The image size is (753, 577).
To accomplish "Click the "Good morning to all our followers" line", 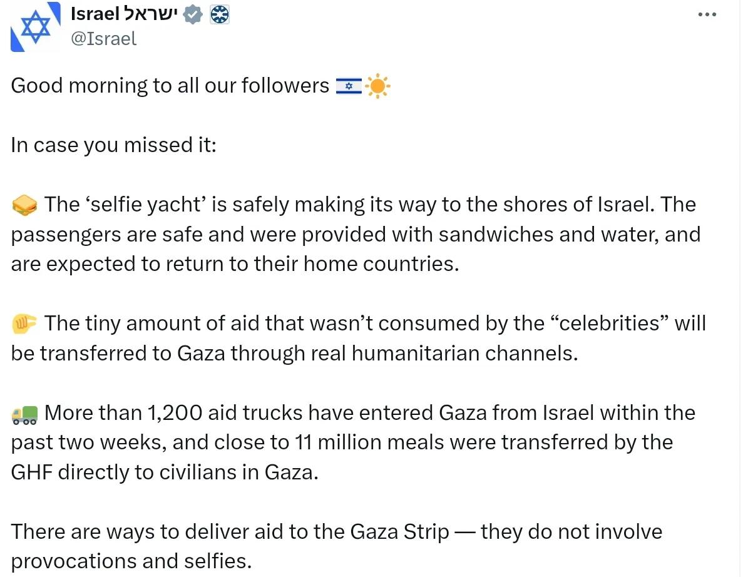I will 170,86.
